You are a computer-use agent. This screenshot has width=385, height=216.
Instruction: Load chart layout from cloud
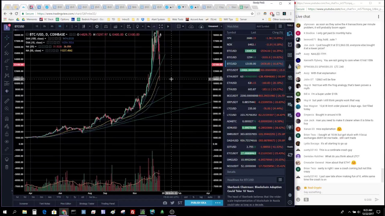pyautogui.click(x=191, y=26)
